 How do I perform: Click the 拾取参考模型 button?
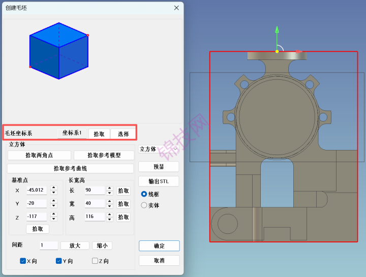point(104,155)
